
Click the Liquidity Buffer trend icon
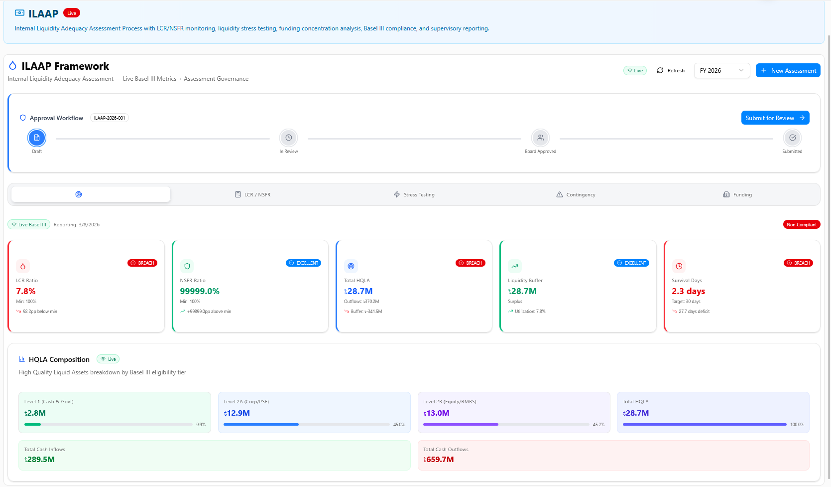(x=515, y=266)
